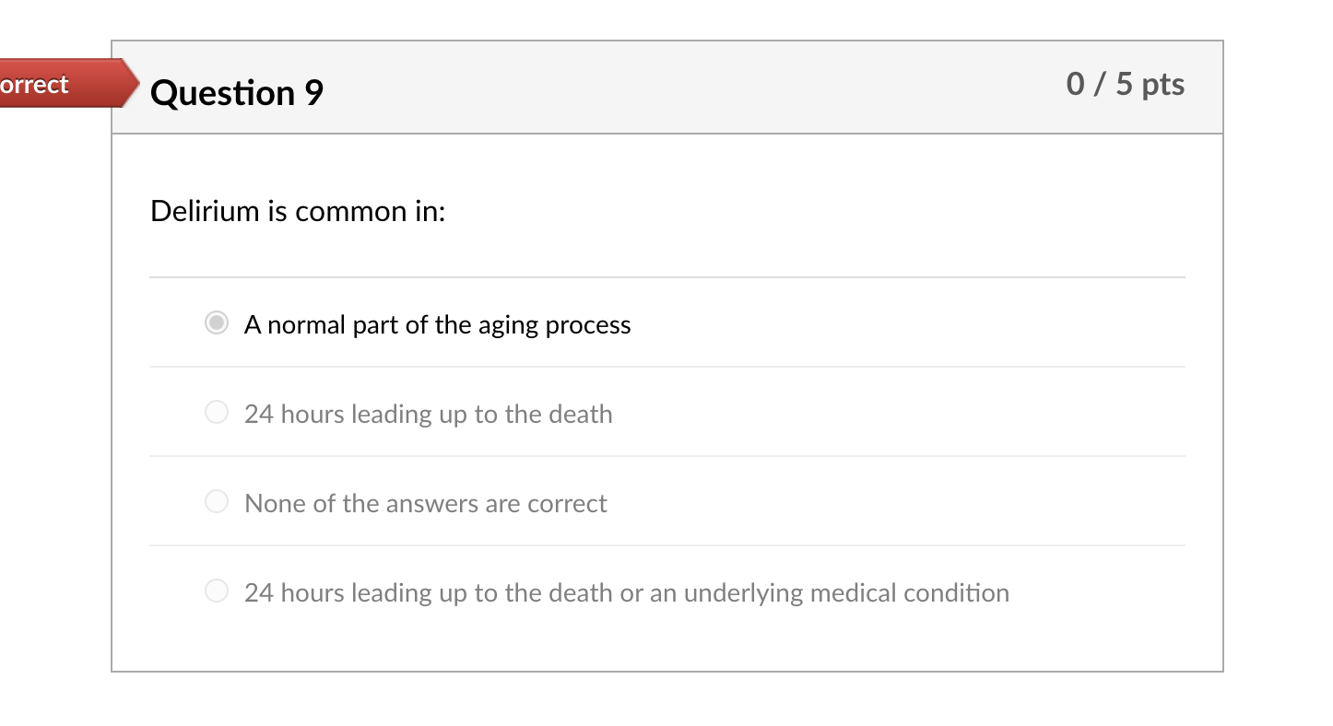Click the word 'Delirium' in the prompt
1333x726 pixels.
pyautogui.click(x=205, y=211)
